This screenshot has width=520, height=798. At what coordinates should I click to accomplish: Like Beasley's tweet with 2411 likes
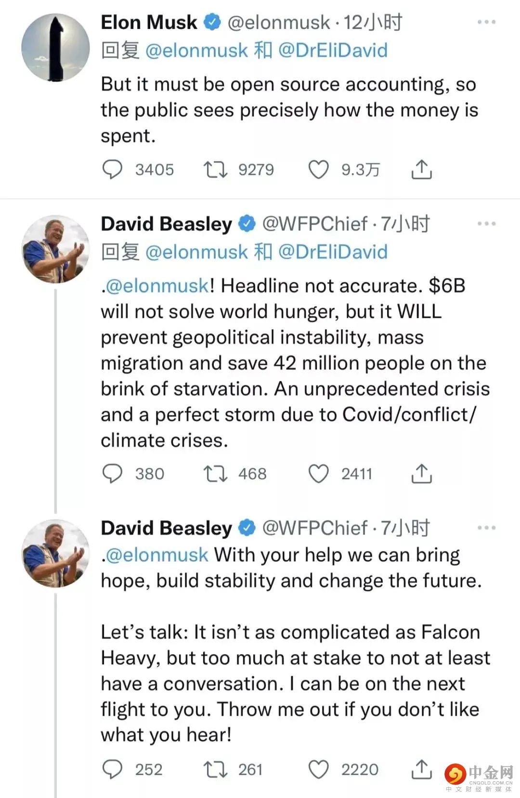[x=318, y=474]
